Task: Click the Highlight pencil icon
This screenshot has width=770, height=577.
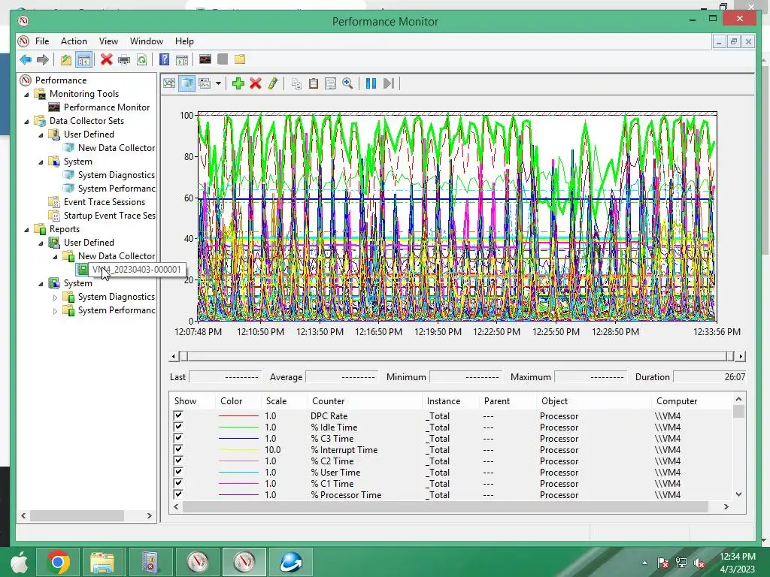Action: (x=272, y=83)
